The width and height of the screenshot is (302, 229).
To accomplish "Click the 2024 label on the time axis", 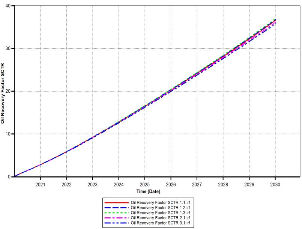I will click(119, 184).
